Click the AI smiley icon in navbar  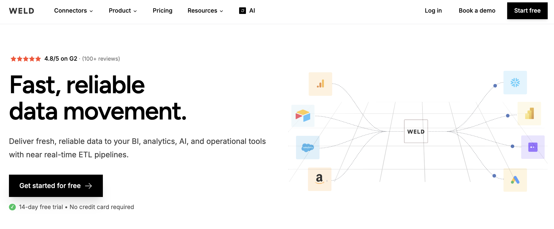pos(242,11)
